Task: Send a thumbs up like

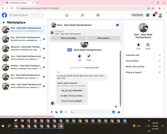Action: (x=119, y=112)
